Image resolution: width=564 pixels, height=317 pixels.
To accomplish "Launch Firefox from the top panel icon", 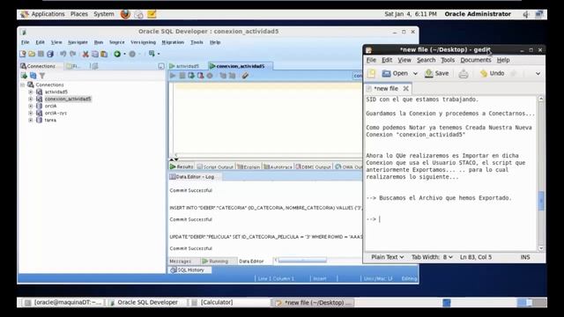I will 125,14.
